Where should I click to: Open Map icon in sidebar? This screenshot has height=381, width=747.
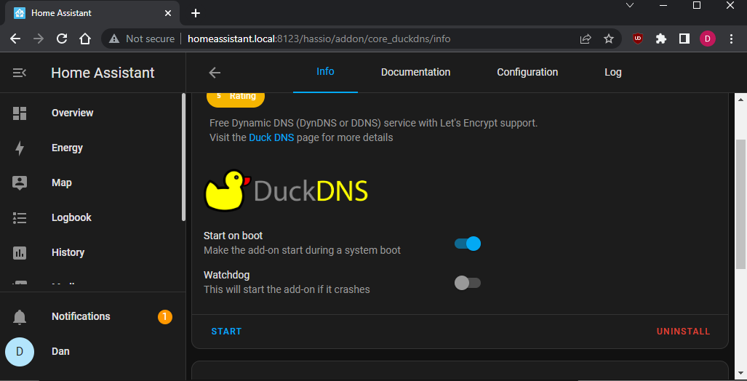[x=20, y=183]
